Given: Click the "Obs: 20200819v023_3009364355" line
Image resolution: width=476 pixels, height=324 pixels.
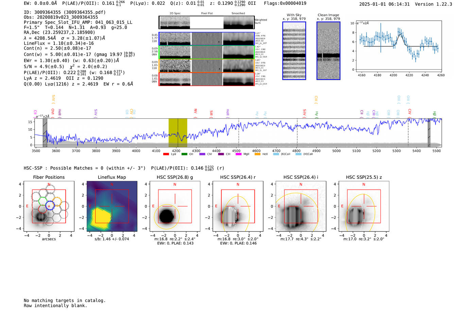Looking at the screenshot, I should click(61, 17).
